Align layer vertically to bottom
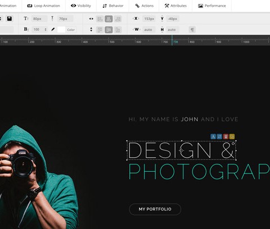Viewport: 270px width, 229px height. coord(118,30)
